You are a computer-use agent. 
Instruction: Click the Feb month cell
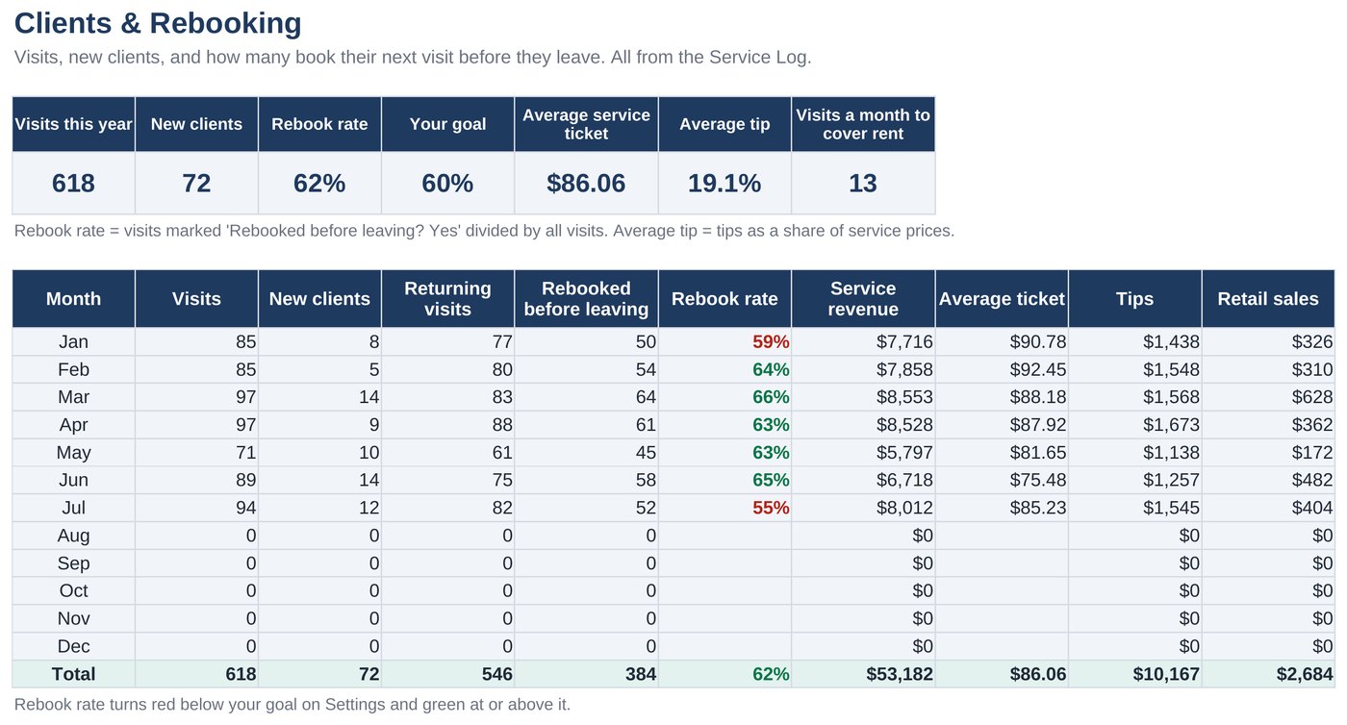pyautogui.click(x=73, y=369)
